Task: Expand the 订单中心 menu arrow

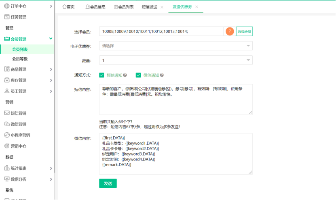Action: [x=51, y=6]
